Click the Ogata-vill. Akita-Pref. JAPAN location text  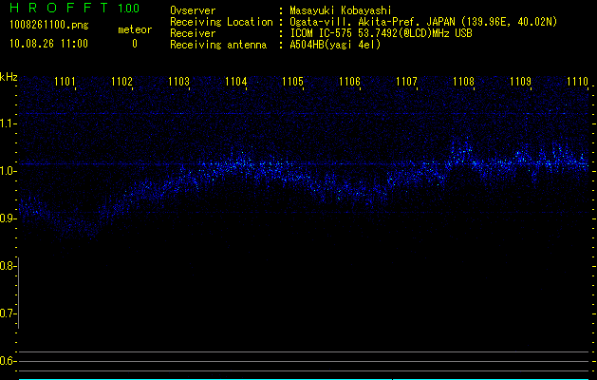(x=423, y=22)
